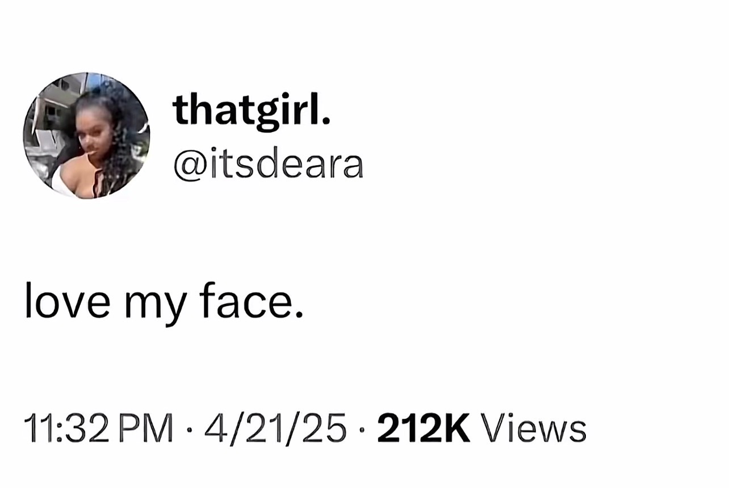This screenshot has height=488, width=729.
Task: Click the bold 212K view count
Action: tap(424, 428)
